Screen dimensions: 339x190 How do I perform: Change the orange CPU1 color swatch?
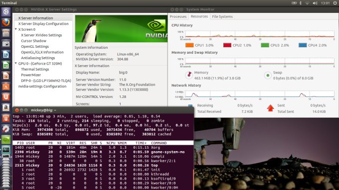tap(189, 45)
